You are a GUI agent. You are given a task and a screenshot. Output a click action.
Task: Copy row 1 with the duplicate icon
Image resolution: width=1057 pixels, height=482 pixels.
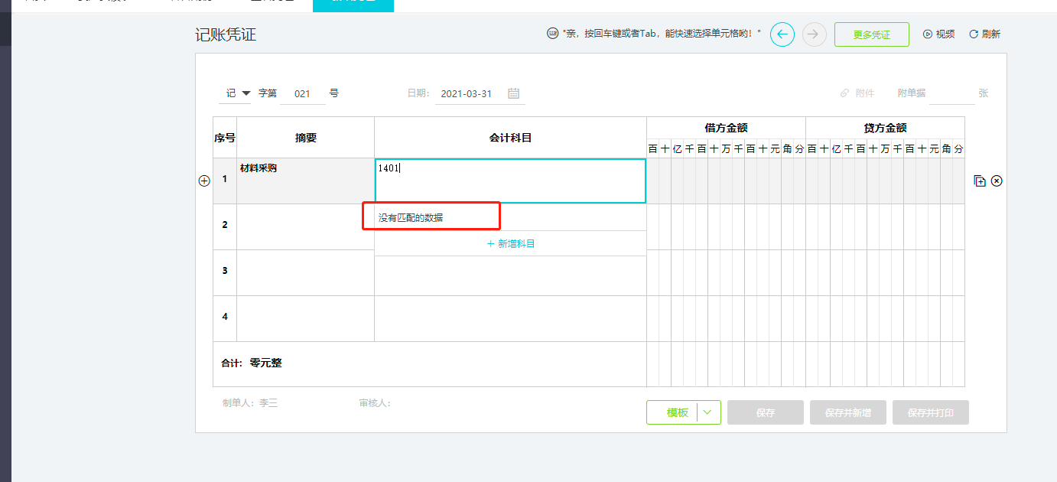coord(980,181)
